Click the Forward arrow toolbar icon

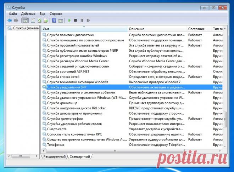tap(16, 21)
